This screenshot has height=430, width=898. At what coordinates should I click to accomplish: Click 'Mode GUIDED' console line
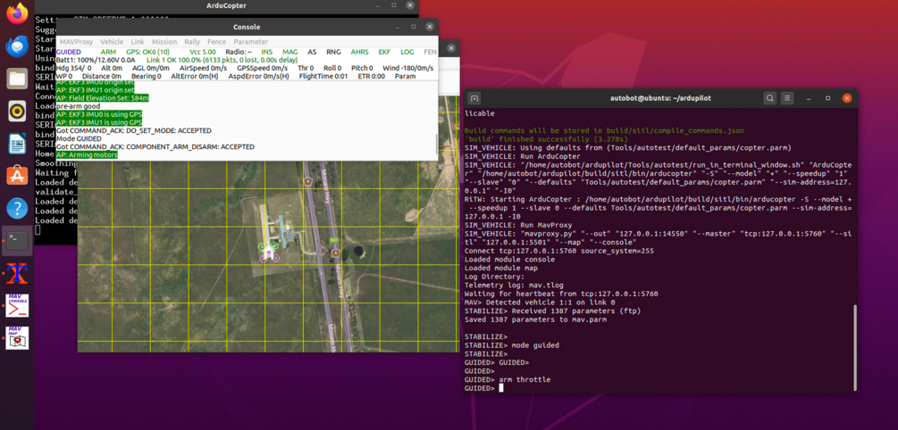(x=79, y=139)
